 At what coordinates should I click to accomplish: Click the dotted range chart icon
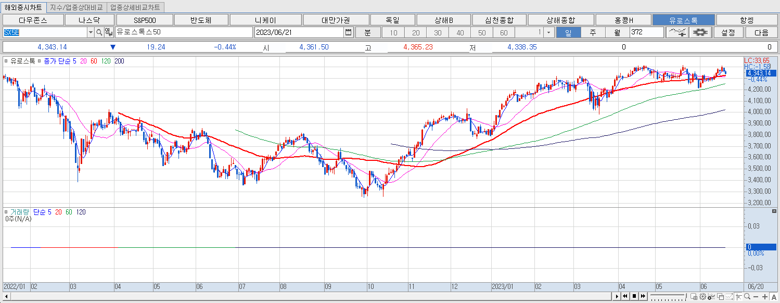(729, 296)
